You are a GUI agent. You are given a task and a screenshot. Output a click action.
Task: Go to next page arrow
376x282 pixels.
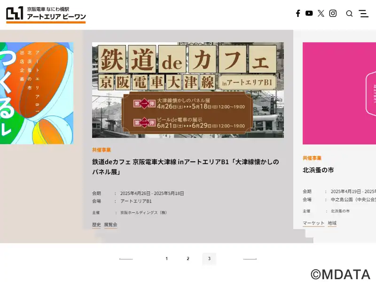(x=250, y=259)
